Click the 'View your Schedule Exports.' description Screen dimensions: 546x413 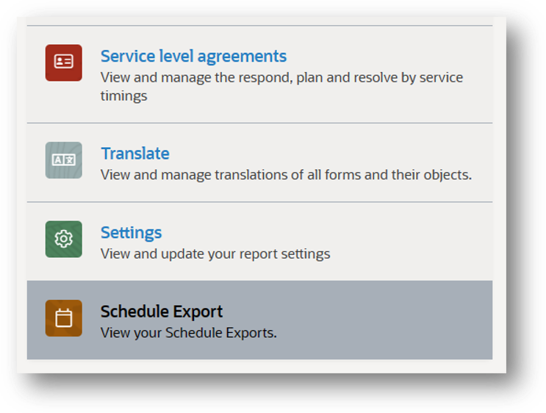click(188, 333)
